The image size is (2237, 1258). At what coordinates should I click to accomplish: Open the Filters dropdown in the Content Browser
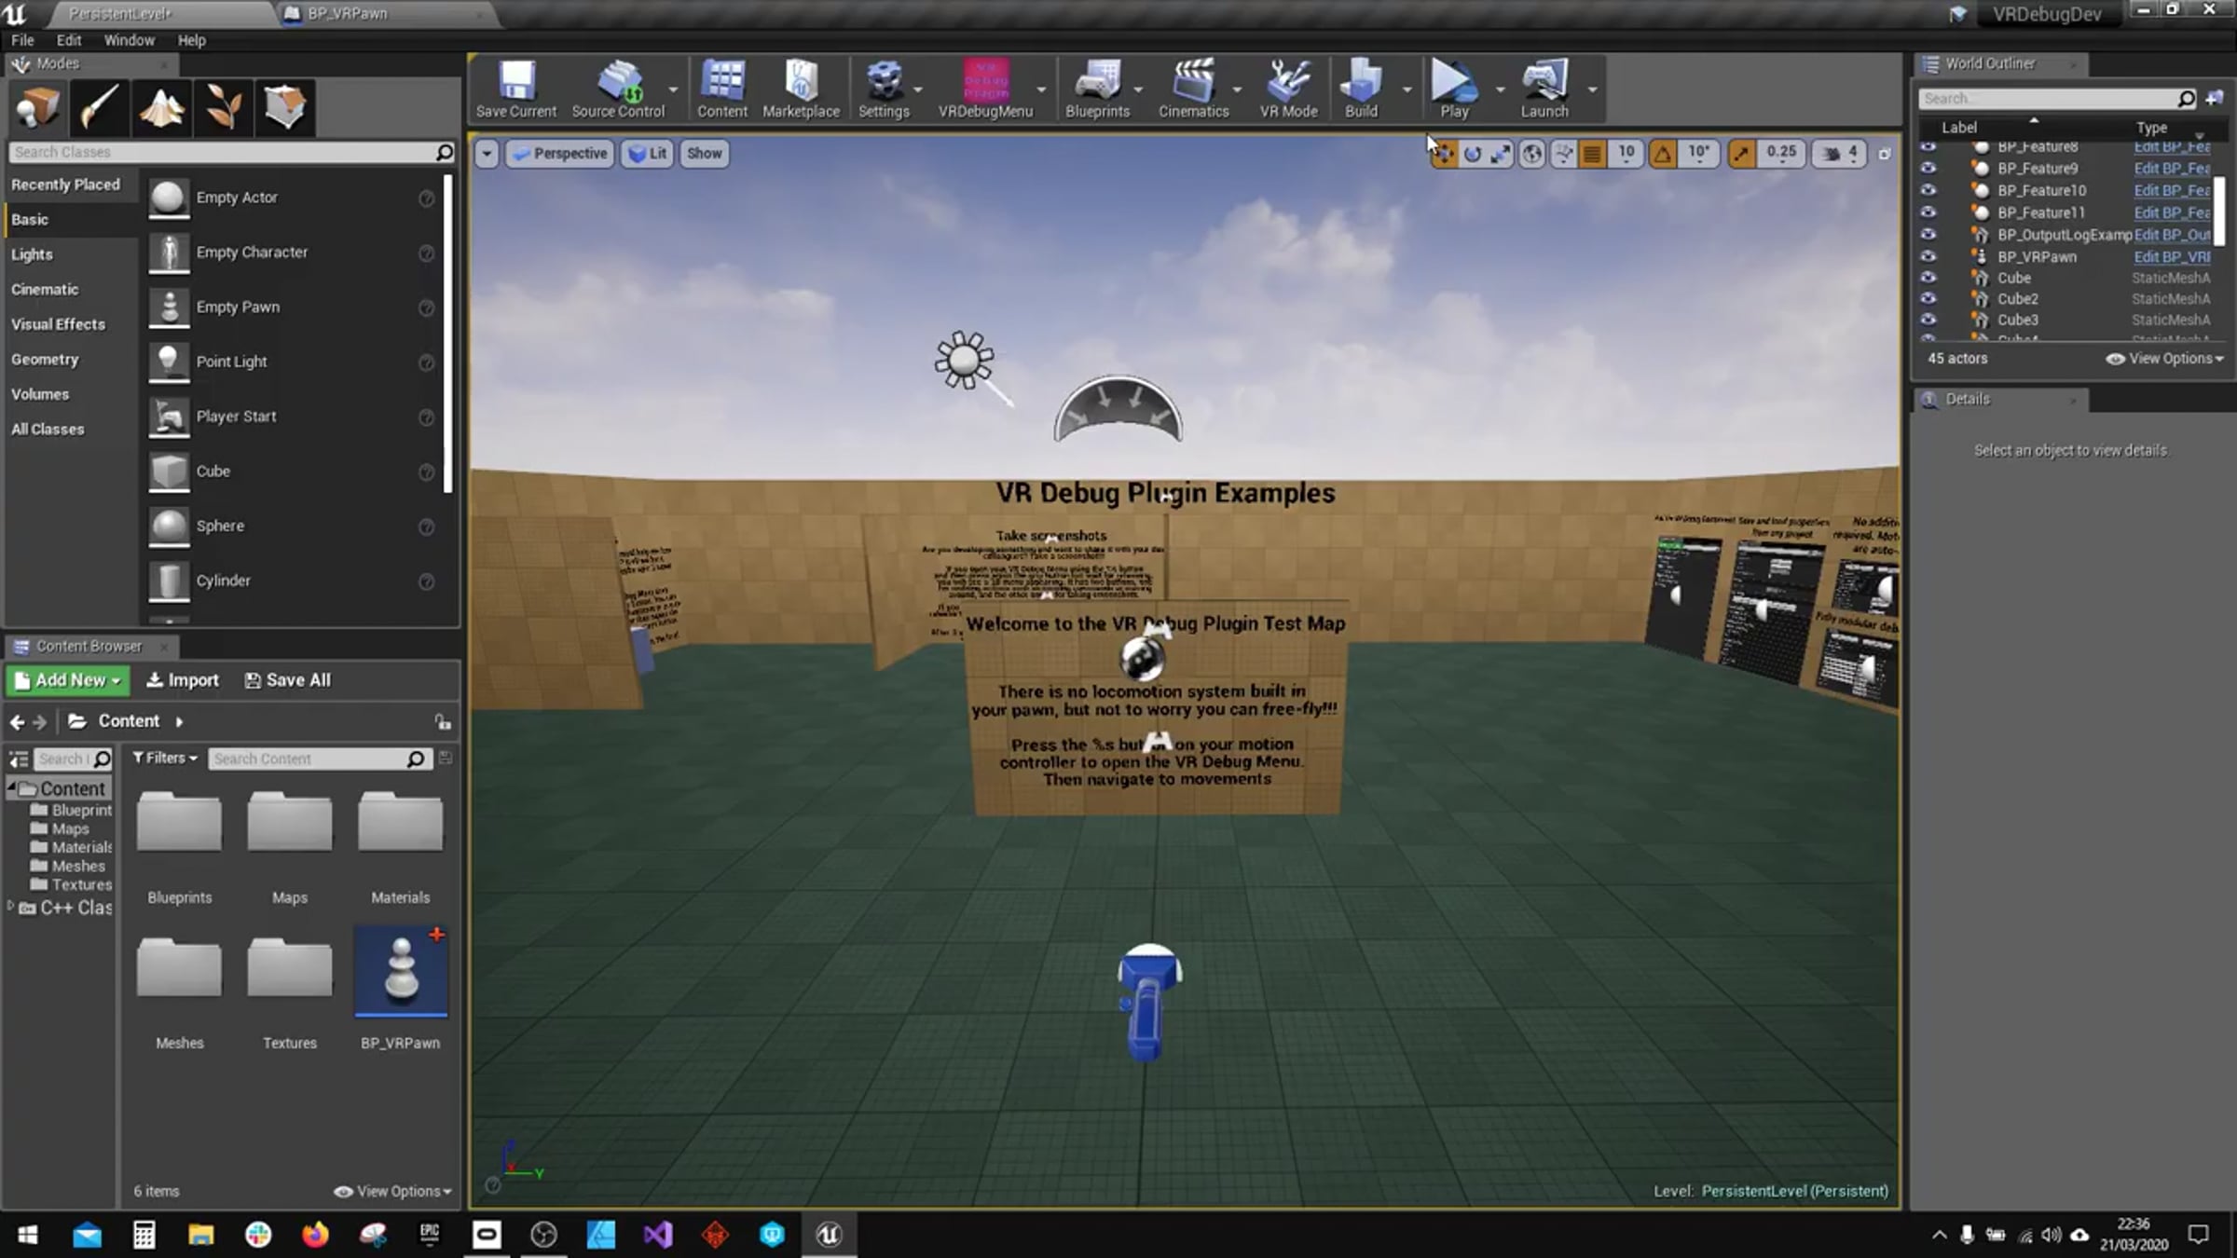coord(165,759)
